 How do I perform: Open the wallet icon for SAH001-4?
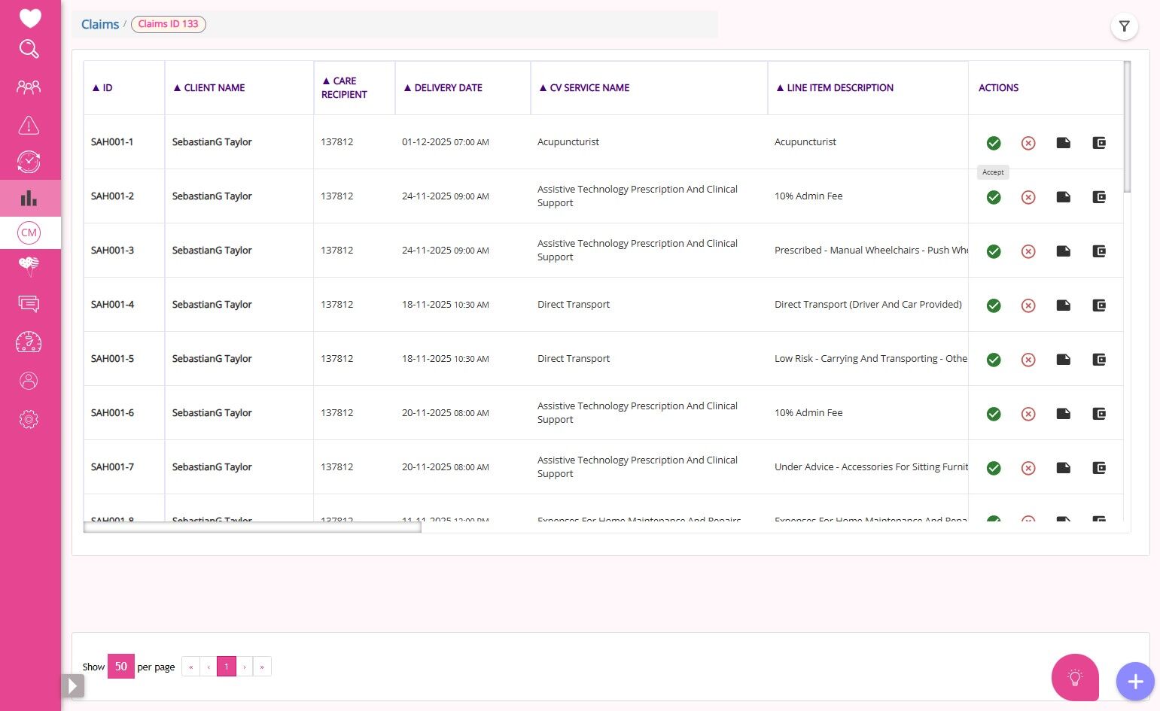(1099, 305)
